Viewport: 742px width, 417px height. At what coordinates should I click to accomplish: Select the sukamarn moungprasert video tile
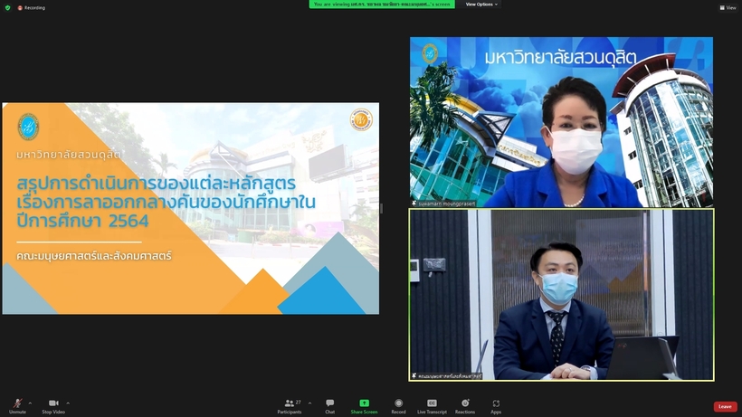[x=561, y=122]
